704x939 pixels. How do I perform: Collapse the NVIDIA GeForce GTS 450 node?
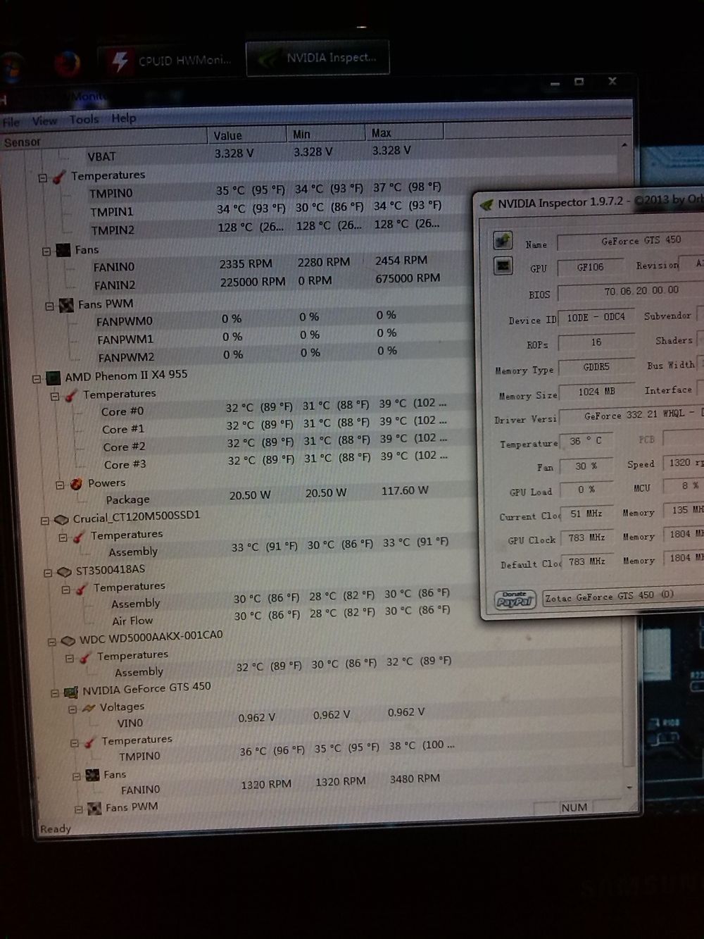pos(54,693)
